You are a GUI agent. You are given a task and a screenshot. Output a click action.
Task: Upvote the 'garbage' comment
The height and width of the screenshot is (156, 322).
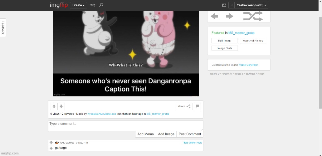tap(51, 143)
